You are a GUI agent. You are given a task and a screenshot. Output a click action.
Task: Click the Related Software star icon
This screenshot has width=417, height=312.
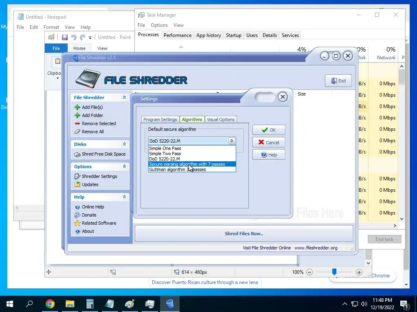tap(77, 223)
